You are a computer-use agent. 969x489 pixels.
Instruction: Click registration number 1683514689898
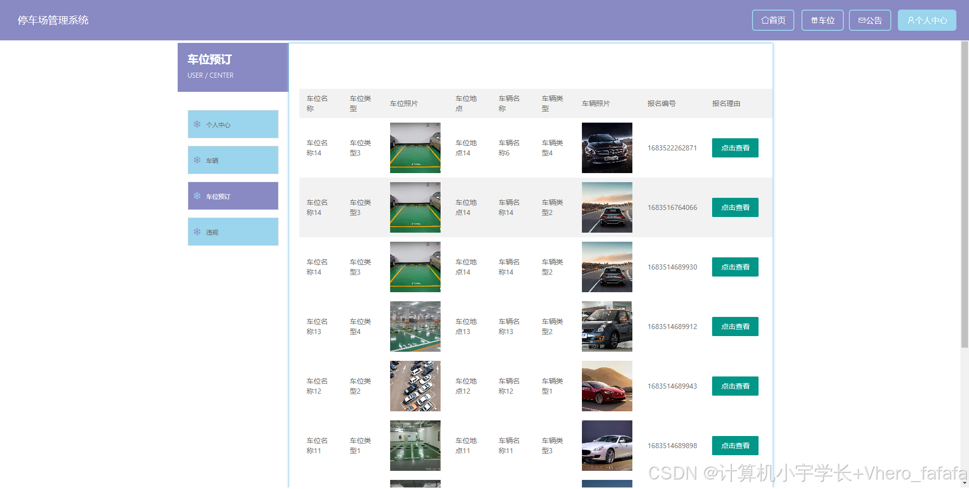point(672,446)
